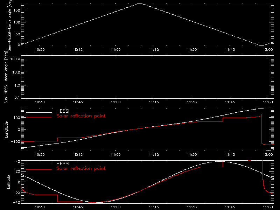This screenshot has width=280, height=210.
Task: Click the Sun-HESSI-Earth angle [deg] axis title
Action: pyautogui.click(x=9, y=25)
